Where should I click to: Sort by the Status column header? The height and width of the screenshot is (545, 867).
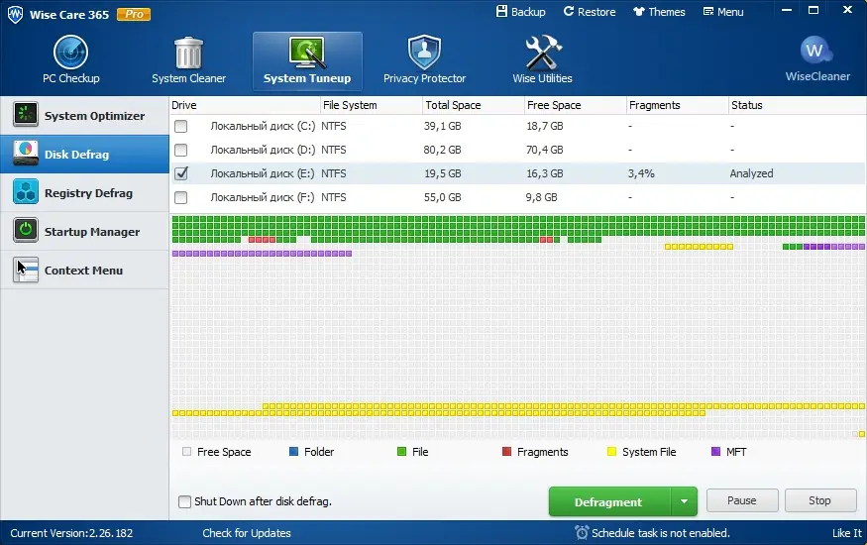(798, 105)
